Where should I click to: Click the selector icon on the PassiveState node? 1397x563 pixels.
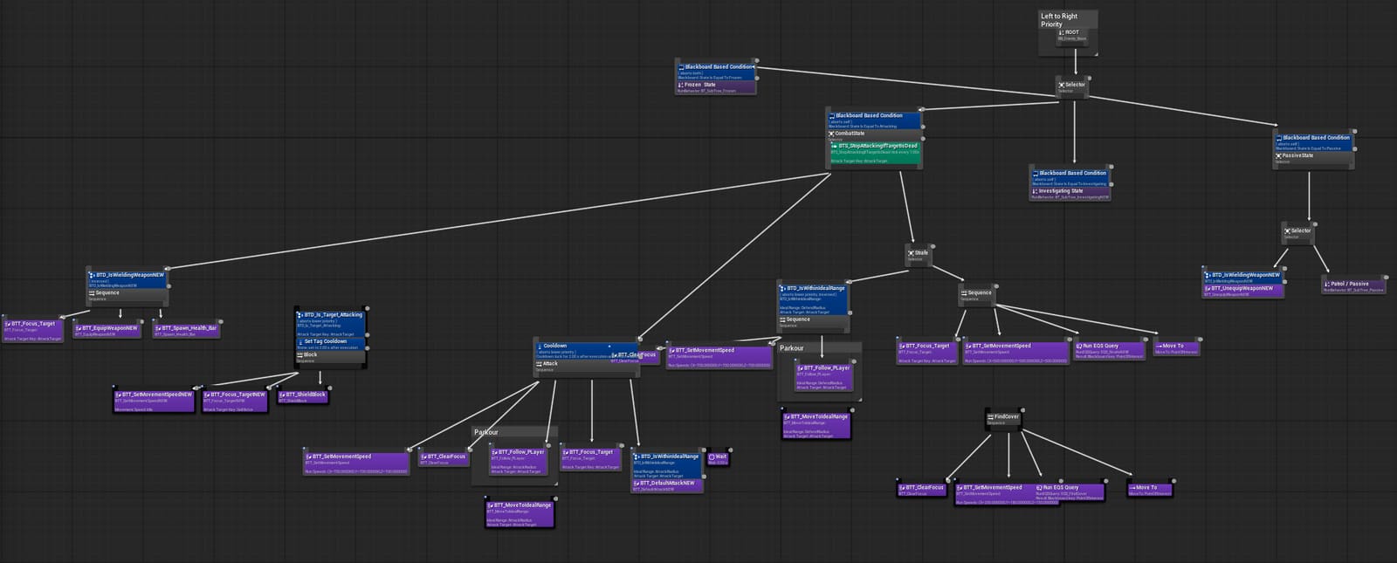pyautogui.click(x=1278, y=155)
